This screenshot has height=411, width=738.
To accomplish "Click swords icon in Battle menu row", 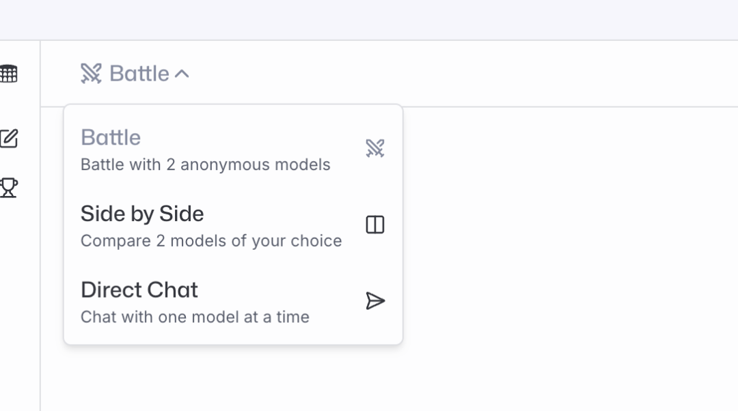I will [375, 148].
